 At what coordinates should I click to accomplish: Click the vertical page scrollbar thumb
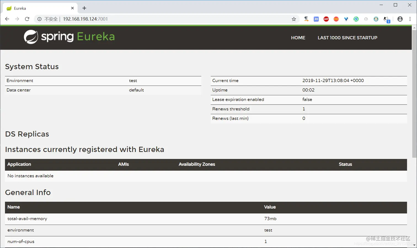click(414, 94)
